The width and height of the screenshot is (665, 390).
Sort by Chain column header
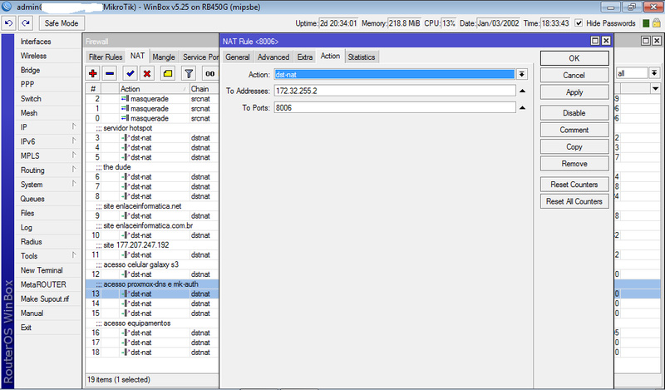click(x=204, y=89)
